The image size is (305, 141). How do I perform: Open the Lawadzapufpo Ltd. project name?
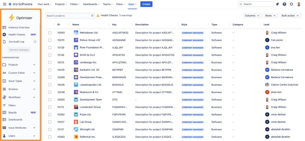coord(91,85)
